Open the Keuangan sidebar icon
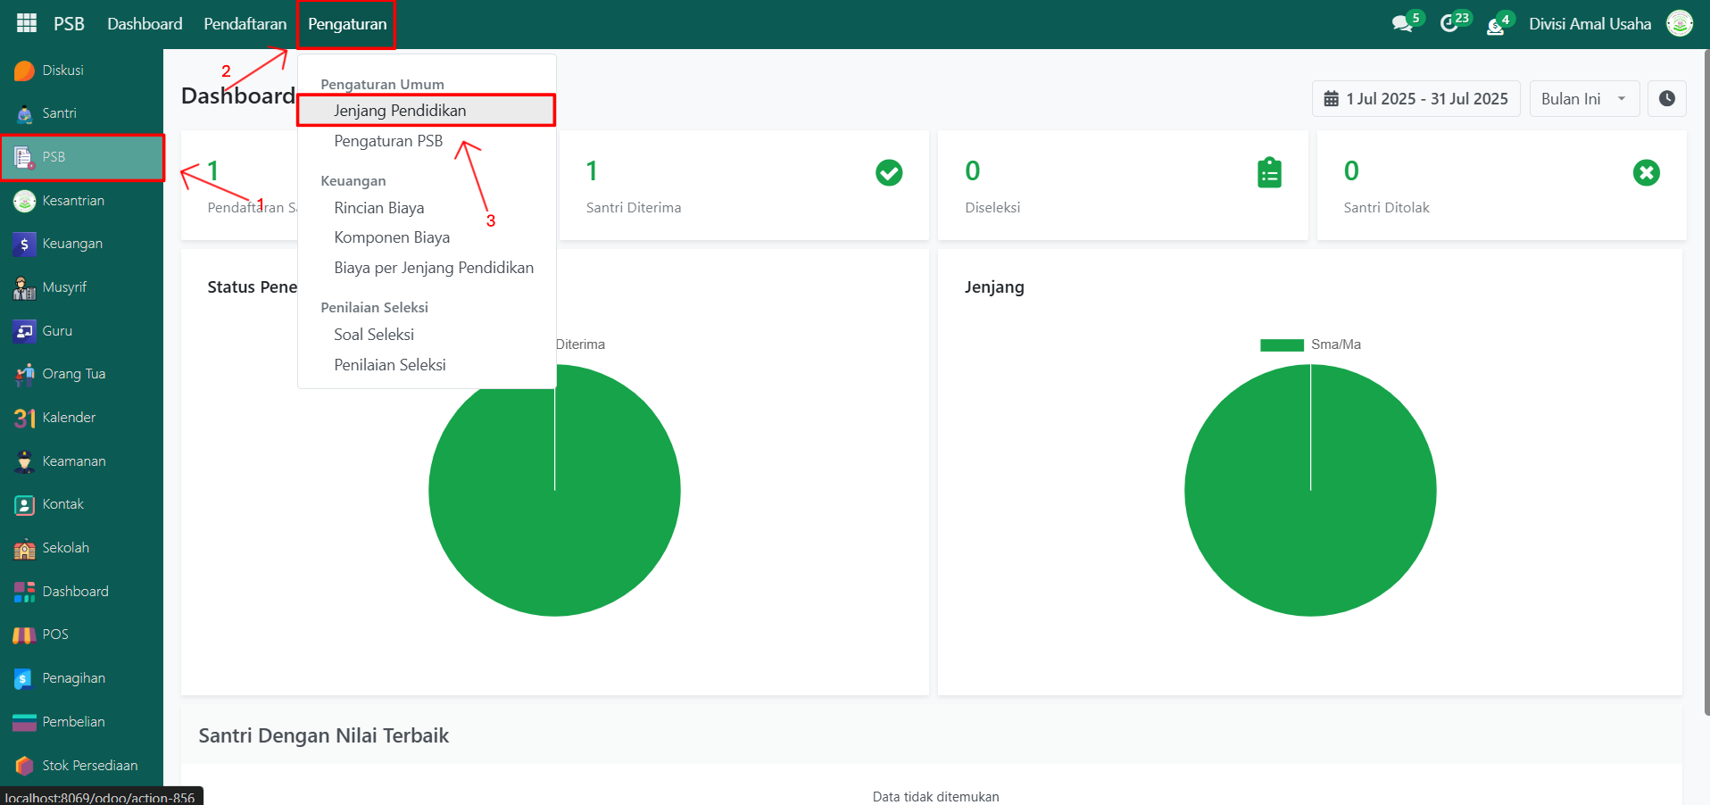 pyautogui.click(x=25, y=244)
